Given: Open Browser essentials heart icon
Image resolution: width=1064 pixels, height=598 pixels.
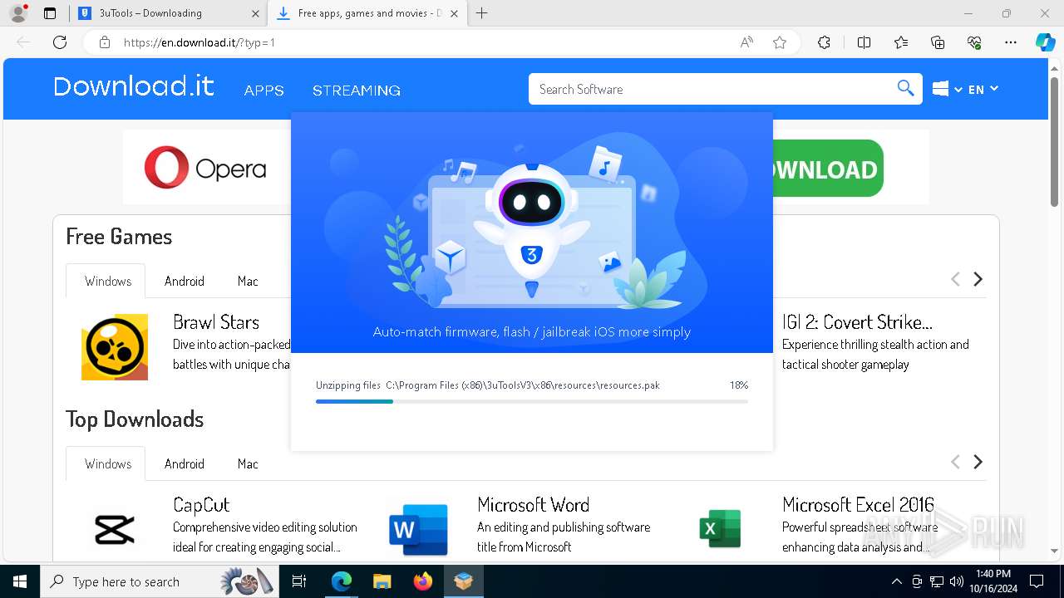Looking at the screenshot, I should 974,42.
